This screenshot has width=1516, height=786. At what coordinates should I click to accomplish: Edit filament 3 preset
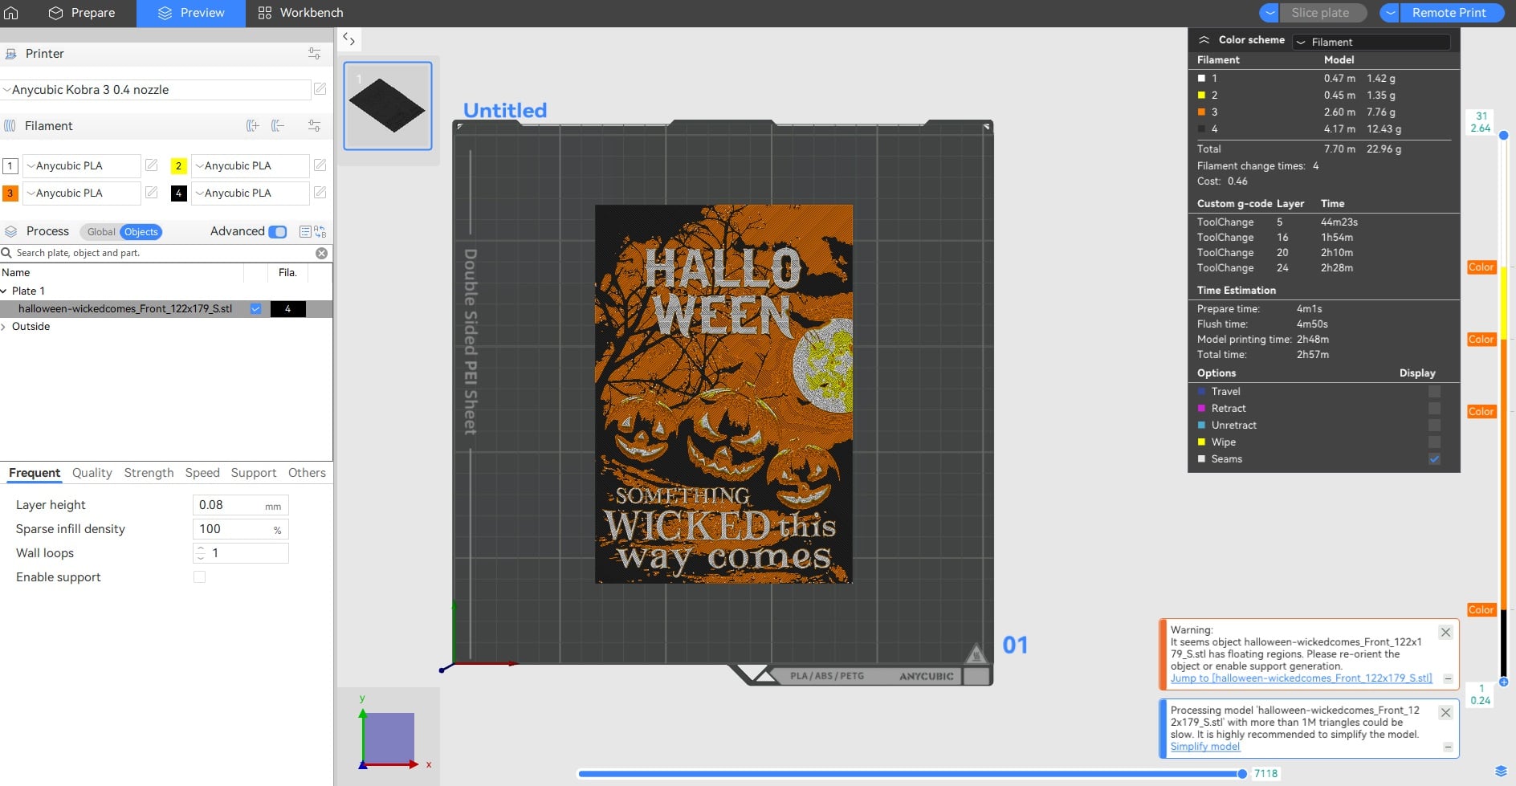[151, 193]
